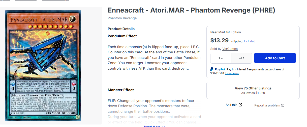Click the Read More chevron arrow
307x127 pixels.
(x=163, y=126)
